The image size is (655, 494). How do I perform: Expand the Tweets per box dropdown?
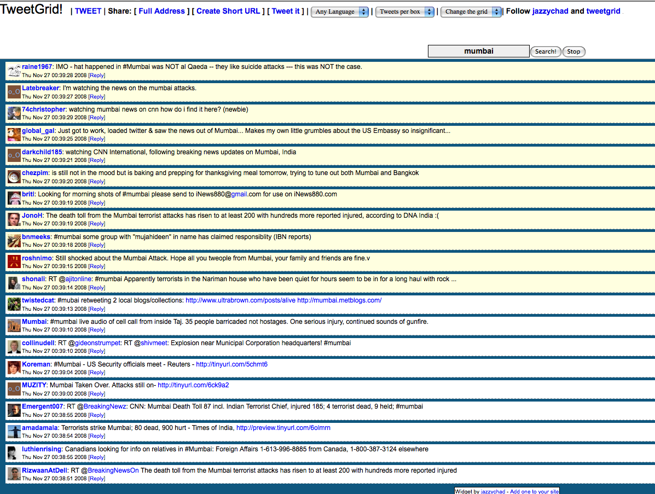click(x=405, y=11)
